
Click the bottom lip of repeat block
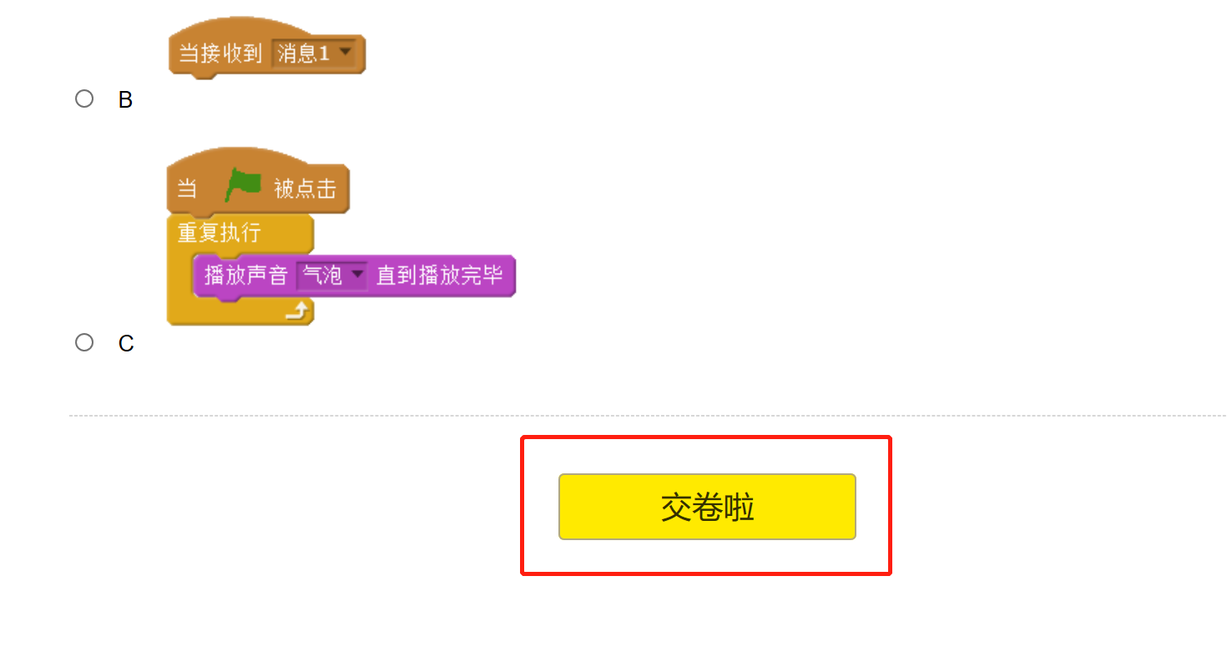[240, 313]
